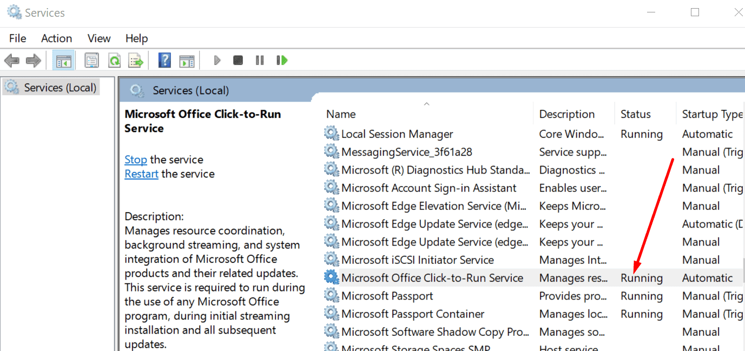Select the Microsoft (R) Diagnostics Hub service name
The image size is (745, 351).
pyautogui.click(x=436, y=170)
